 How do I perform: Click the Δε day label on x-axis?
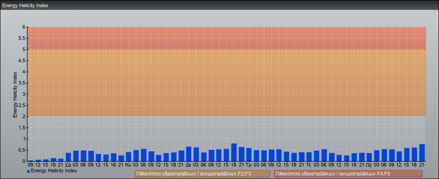pos(189,165)
